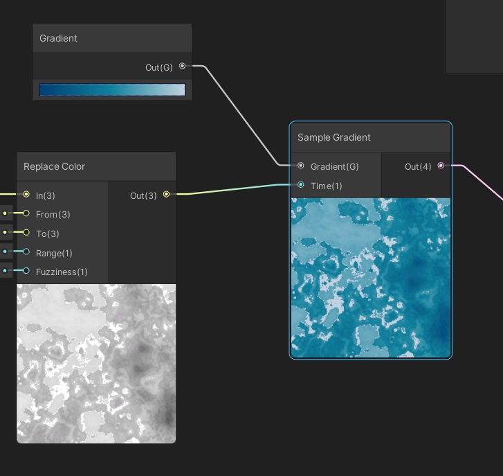Viewport: 503px width, 476px height.
Task: Click the Time(1) input port
Action: point(300,185)
